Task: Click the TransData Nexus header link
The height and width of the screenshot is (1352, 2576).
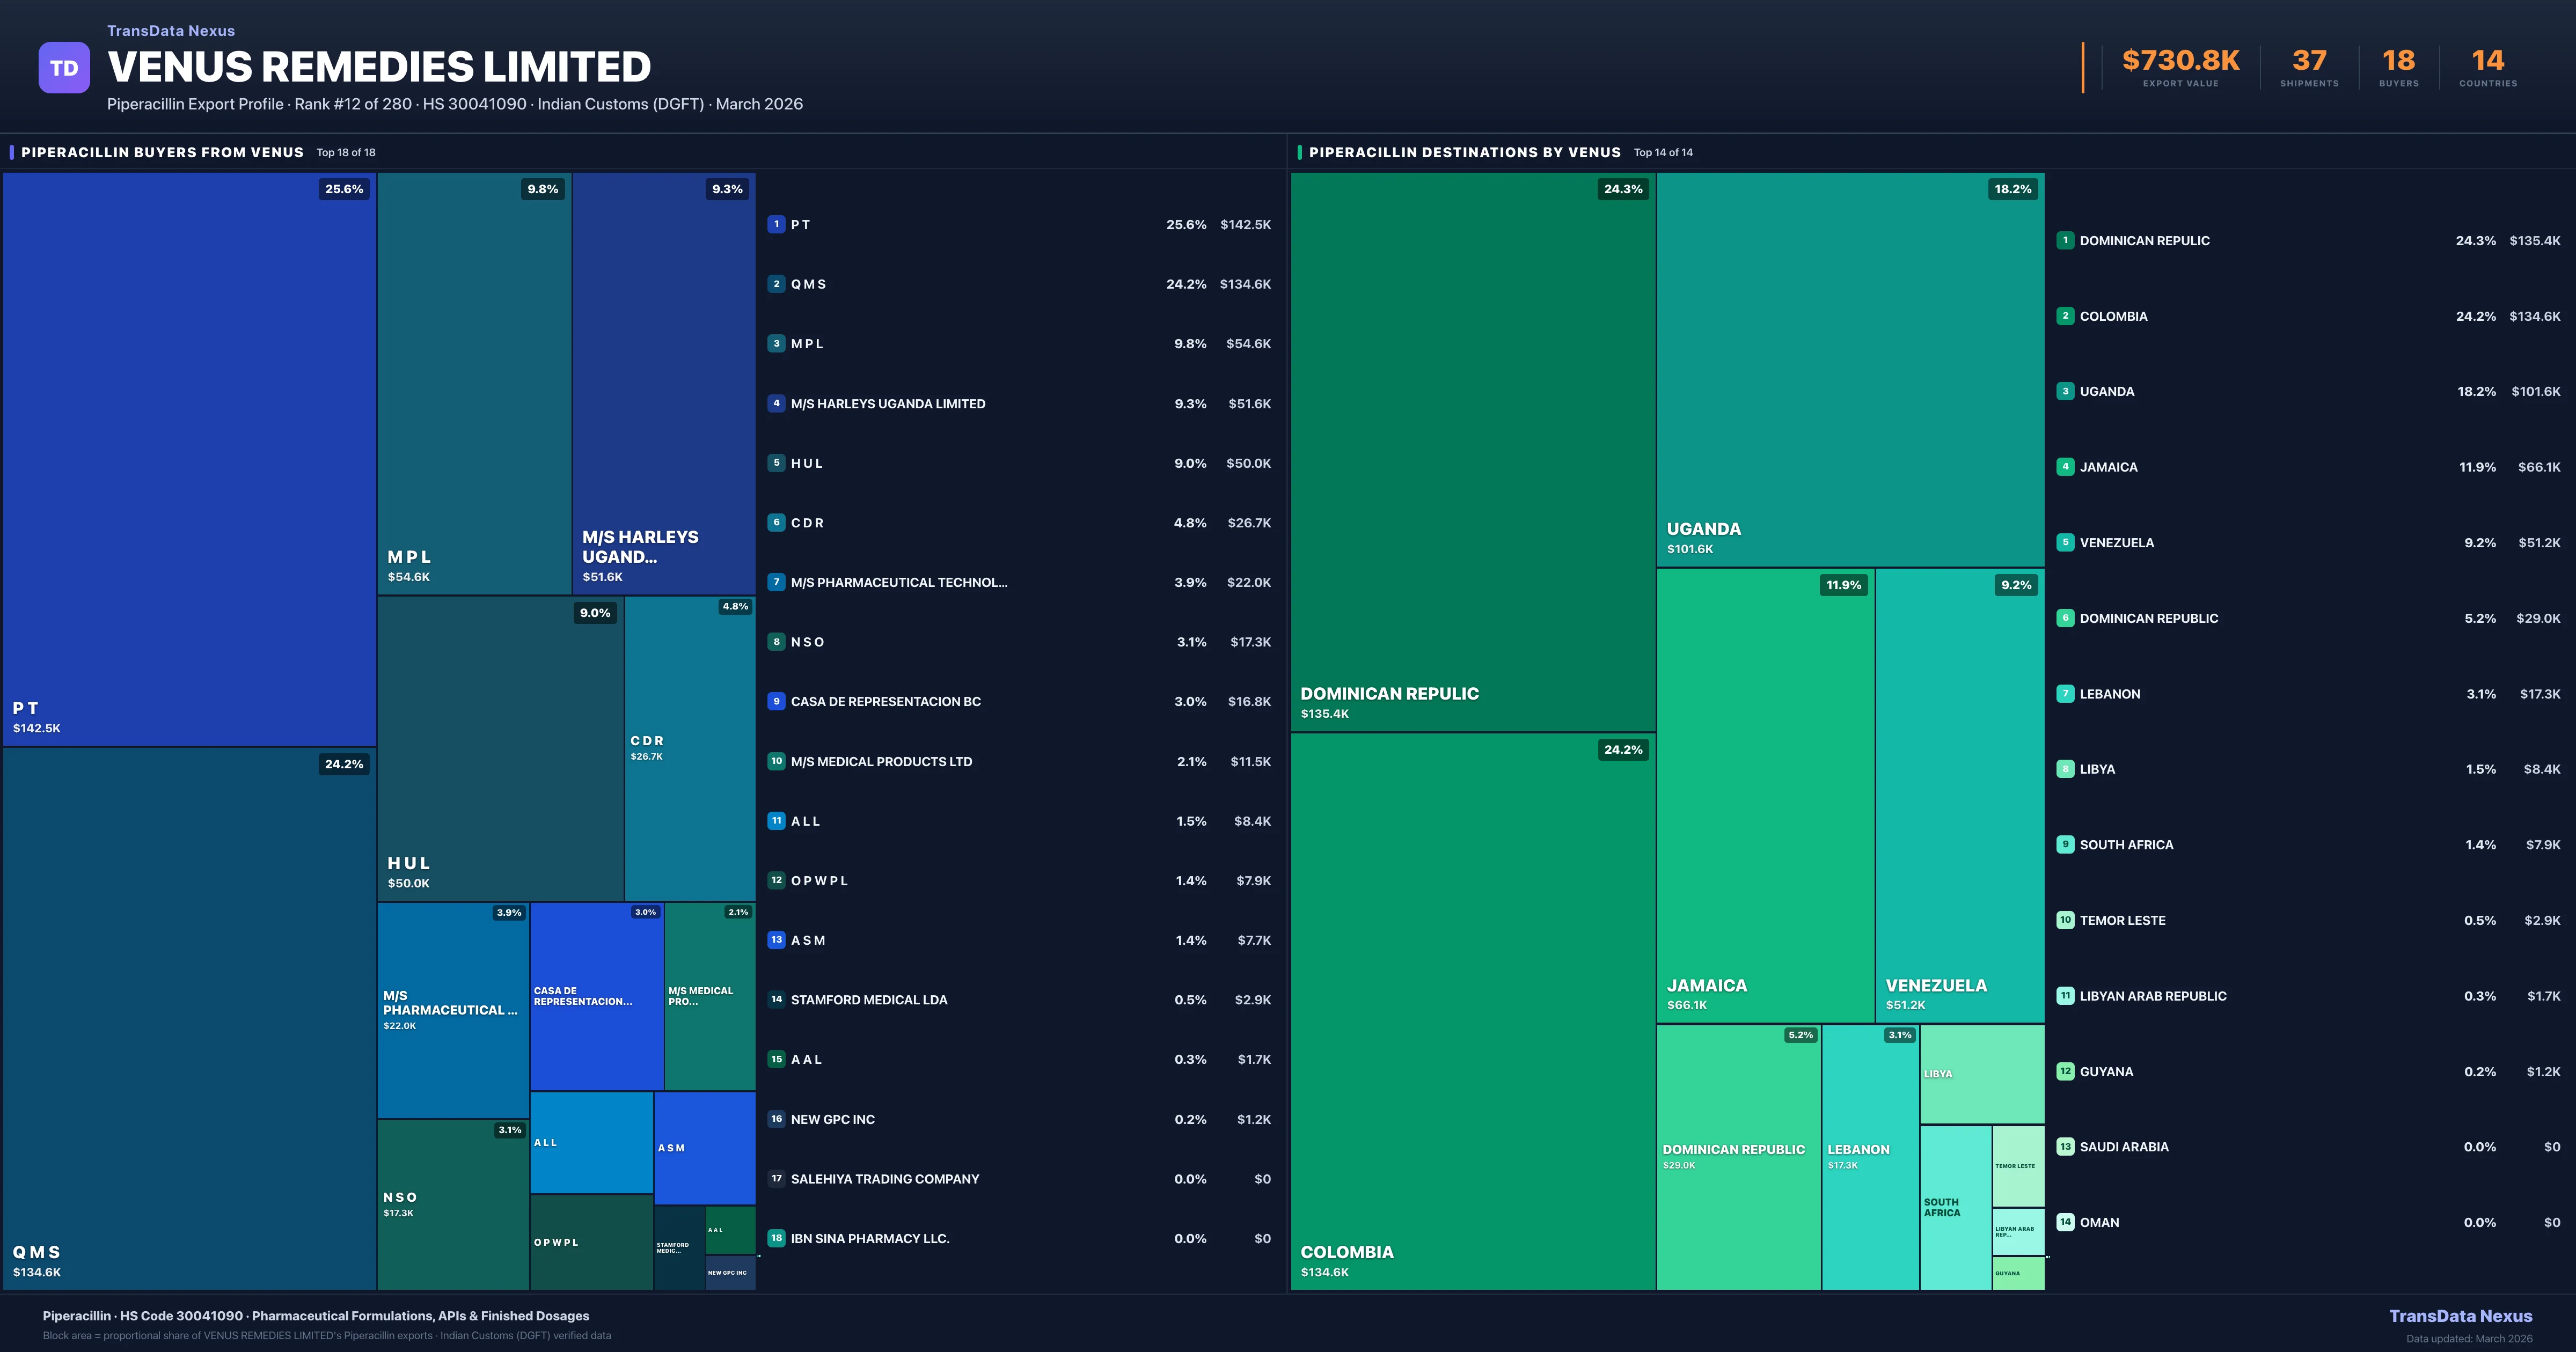Action: pos(171,31)
